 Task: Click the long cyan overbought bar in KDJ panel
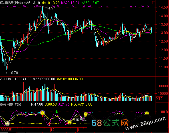coord(31,112)
